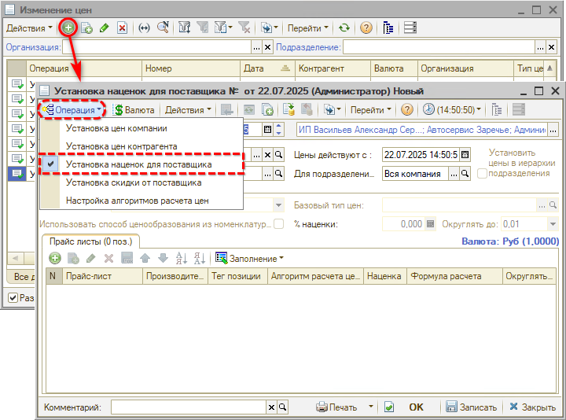The height and width of the screenshot is (420, 566).
Task: Click the Refresh list icon in top toolbar
Action: tap(344, 28)
